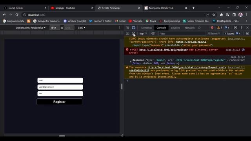
Task: Open page.js:13 source link
Action: (x=233, y=50)
